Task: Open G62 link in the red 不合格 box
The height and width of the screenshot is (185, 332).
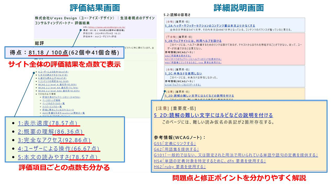Action: pos(178,56)
